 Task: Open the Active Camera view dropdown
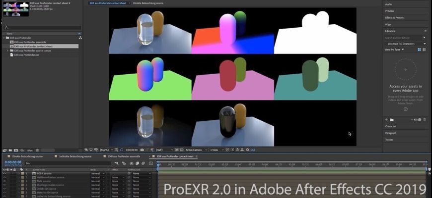(196, 150)
